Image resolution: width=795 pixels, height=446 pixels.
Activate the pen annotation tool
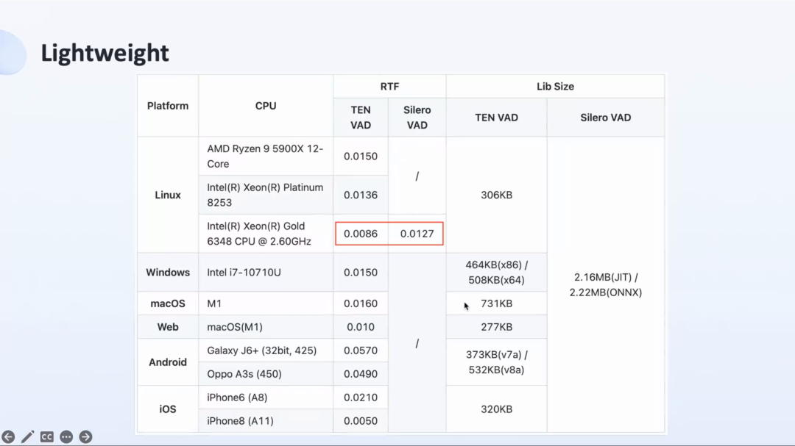pyautogui.click(x=27, y=436)
